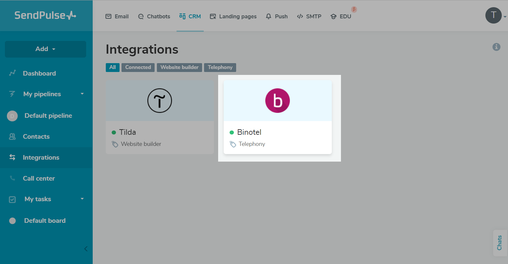Image resolution: width=508 pixels, height=264 pixels.
Task: Select the All filter tag
Action: 112,67
